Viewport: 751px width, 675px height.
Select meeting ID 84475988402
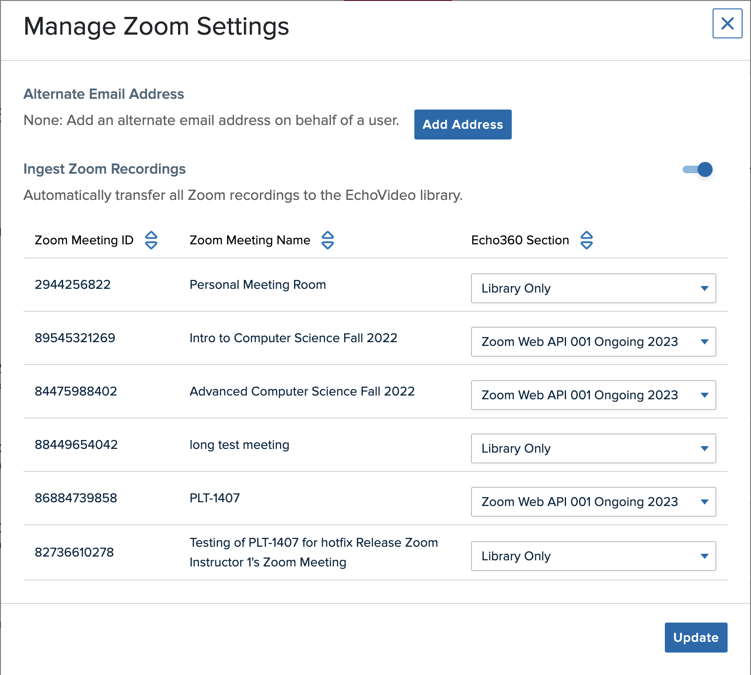(76, 391)
